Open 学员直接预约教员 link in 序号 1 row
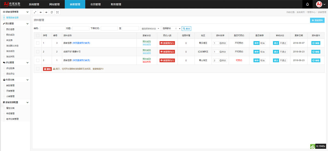Screen dimensions: 328x151 click(x=81, y=43)
